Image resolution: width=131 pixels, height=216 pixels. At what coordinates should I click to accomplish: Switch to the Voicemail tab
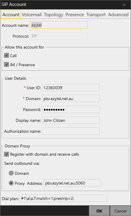pyautogui.click(x=32, y=15)
